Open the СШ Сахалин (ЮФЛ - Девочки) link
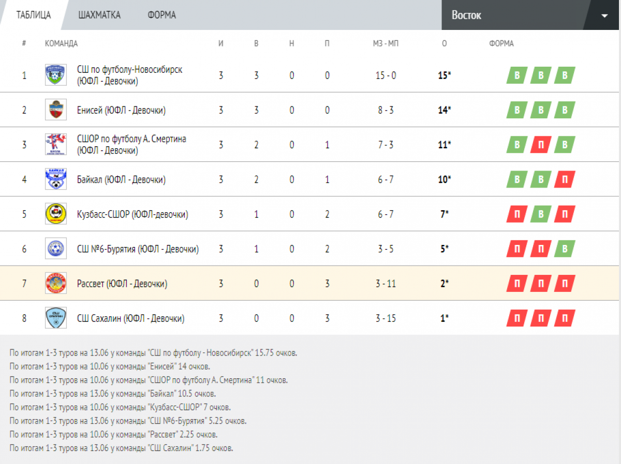Screen dimensions: 621x464 pyautogui.click(x=130, y=318)
